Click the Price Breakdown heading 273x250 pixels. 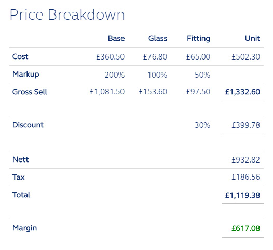tap(67, 15)
